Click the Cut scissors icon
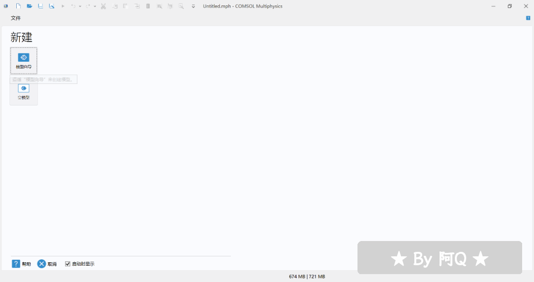Viewport: 534px width, 282px height. click(103, 6)
